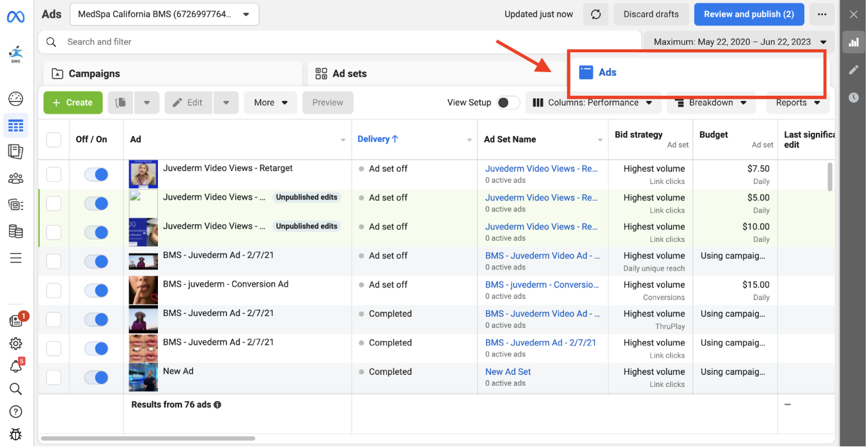Image resolution: width=867 pixels, height=447 pixels.
Task: Switch to the Campaigns tab
Action: [173, 73]
